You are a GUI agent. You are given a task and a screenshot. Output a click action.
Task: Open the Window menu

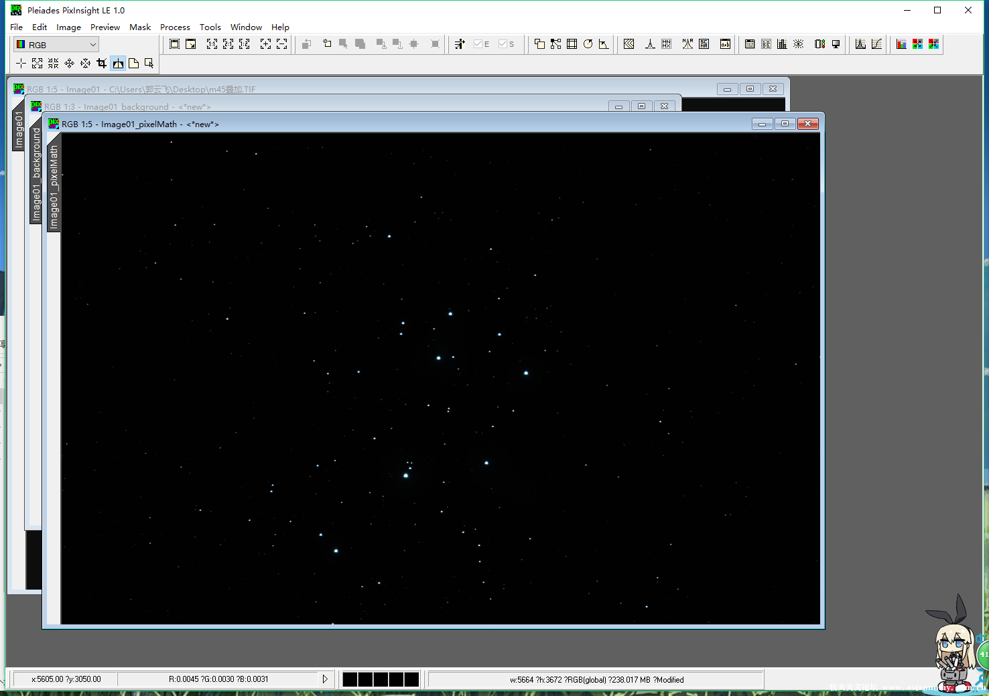[246, 27]
